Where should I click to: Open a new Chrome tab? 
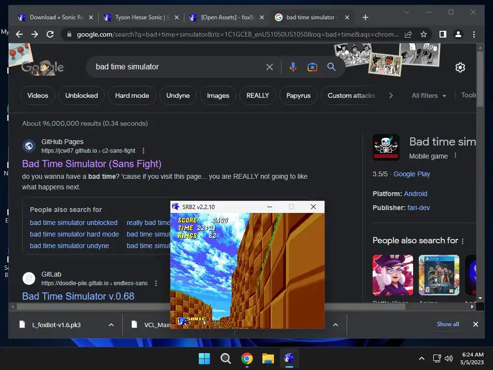point(365,17)
